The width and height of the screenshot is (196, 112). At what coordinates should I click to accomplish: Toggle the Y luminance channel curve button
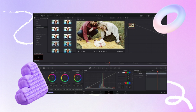coord(124,73)
